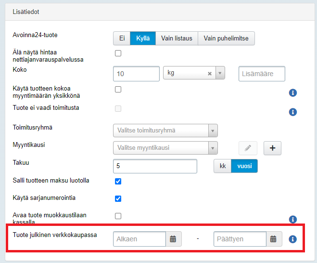Tick Älä näytä hintaa nettiajanvarauspalvelussa checkbox
The image size is (317, 263).
pyautogui.click(x=118, y=53)
